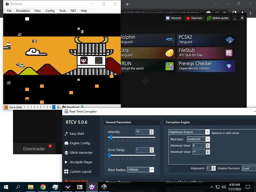Click the Online guide pixel icon
The width and height of the screenshot is (256, 192).
(209, 18)
